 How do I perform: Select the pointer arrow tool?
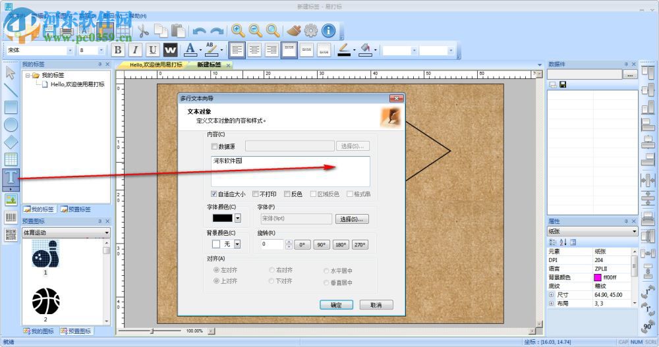pos(11,72)
